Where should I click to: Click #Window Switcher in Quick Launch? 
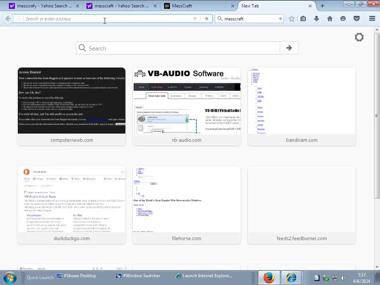[x=138, y=276]
